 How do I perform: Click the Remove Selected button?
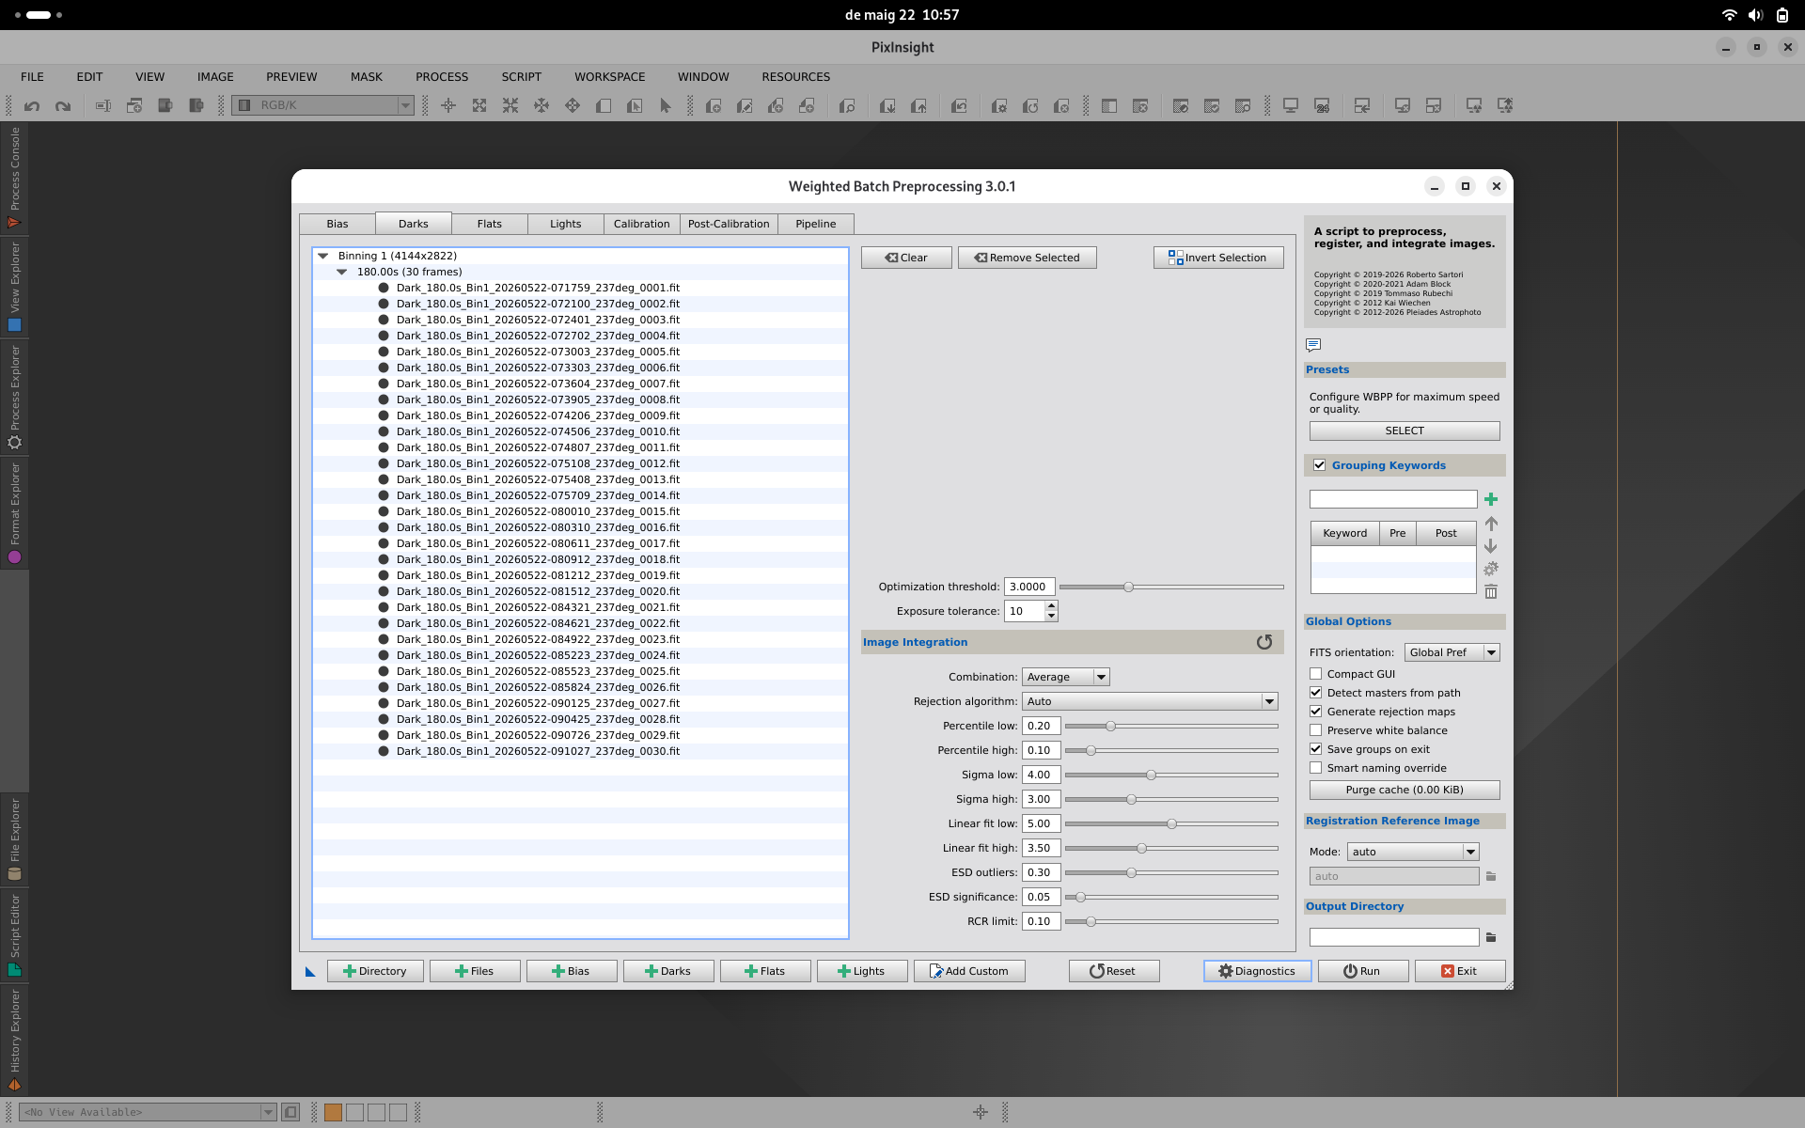click(1027, 258)
